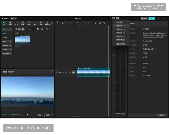The width and height of the screenshot is (169, 135).
Task: Select the 贴纸 (Sticker) tool icon
Action: pyautogui.click(x=23, y=23)
